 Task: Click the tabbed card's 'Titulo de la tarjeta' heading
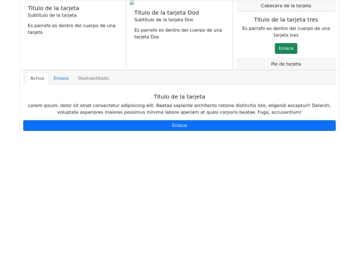click(179, 97)
